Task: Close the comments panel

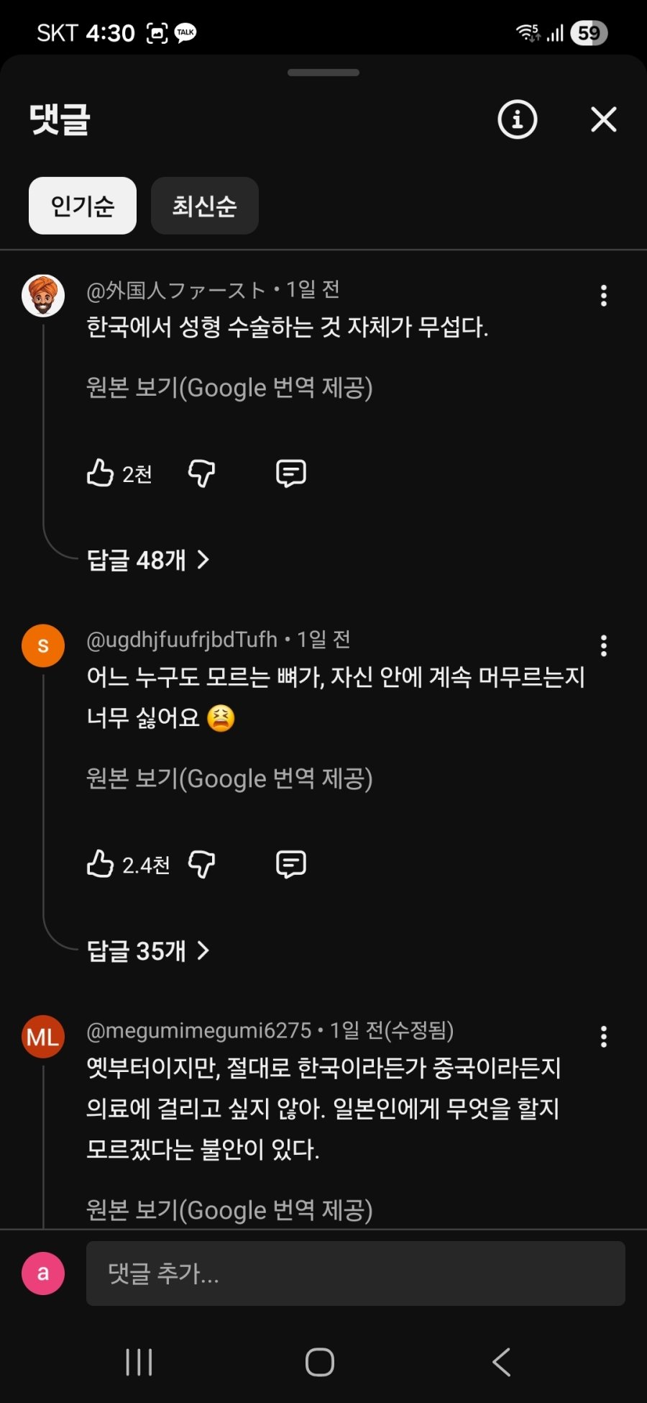Action: coord(603,119)
